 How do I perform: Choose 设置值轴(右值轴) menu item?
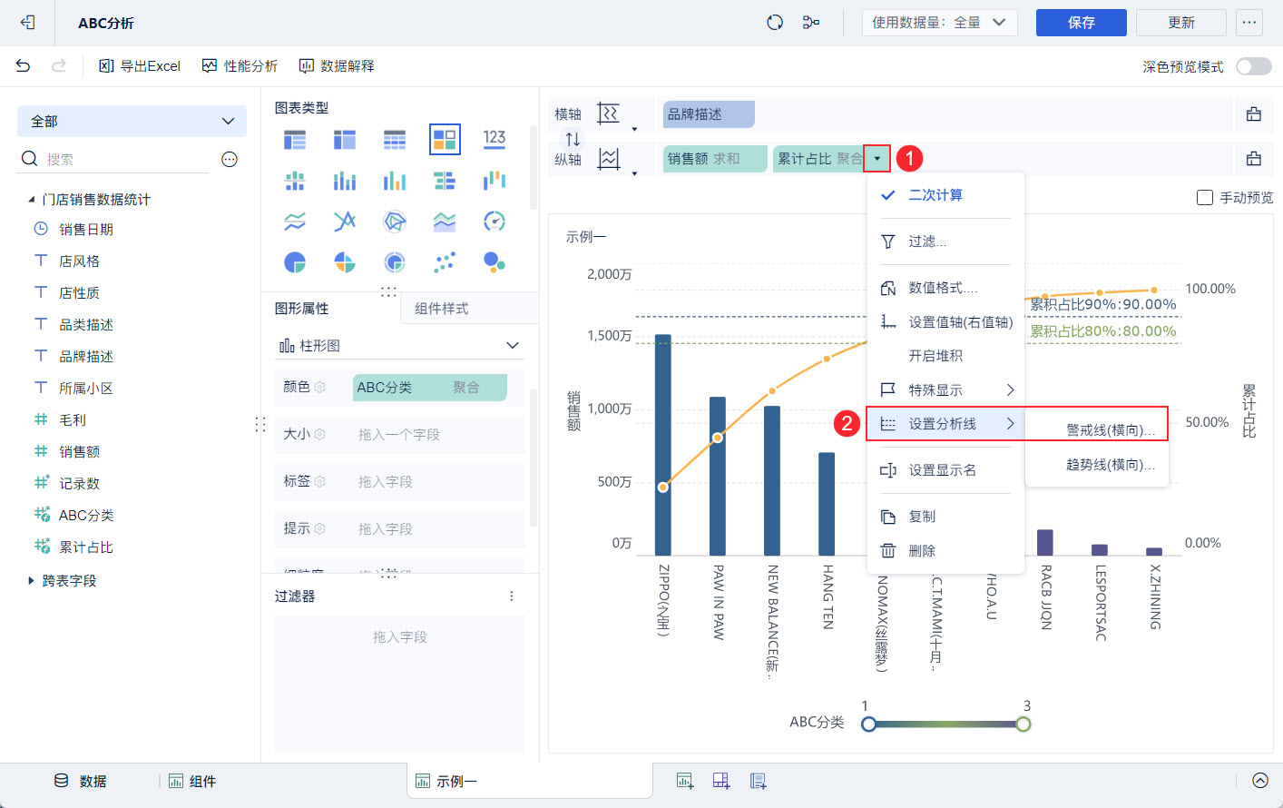pyautogui.click(x=945, y=322)
